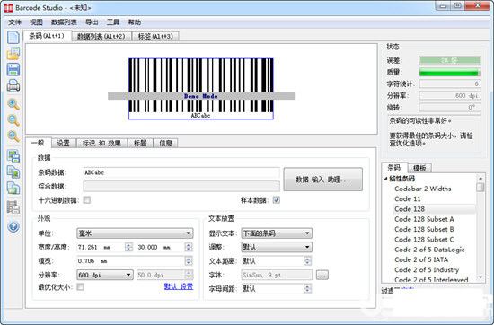Screen dimensions: 494x325
Task: Click the Barcode Studio app icon in title bar
Action: click(x=8, y=7)
